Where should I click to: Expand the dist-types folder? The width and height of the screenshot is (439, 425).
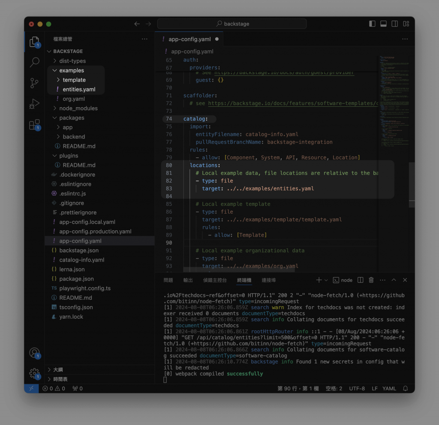coord(99,61)
